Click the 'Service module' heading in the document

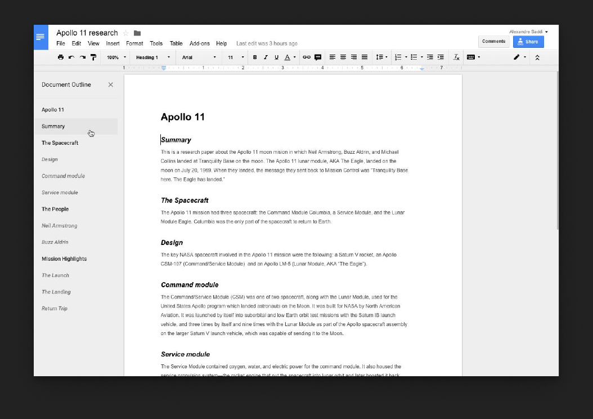pos(185,354)
